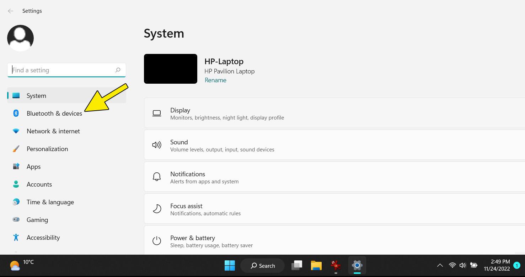The width and height of the screenshot is (525, 277).
Task: Click the Accessibility person icon
Action: (16, 237)
